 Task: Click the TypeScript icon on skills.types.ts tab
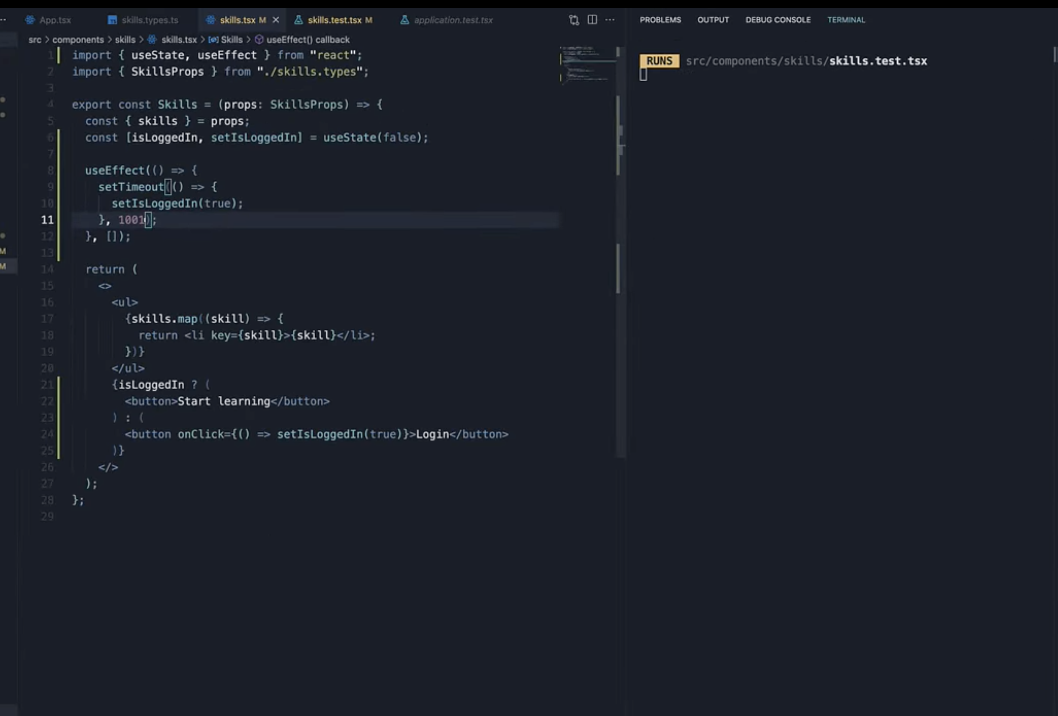point(112,20)
